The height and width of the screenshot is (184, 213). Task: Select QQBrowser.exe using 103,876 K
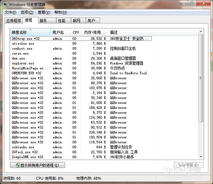click(x=81, y=88)
